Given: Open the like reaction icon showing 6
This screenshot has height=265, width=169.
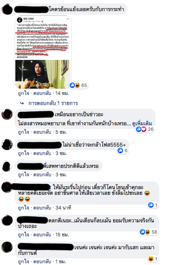Looking at the screenshot, I should click(x=123, y=150).
